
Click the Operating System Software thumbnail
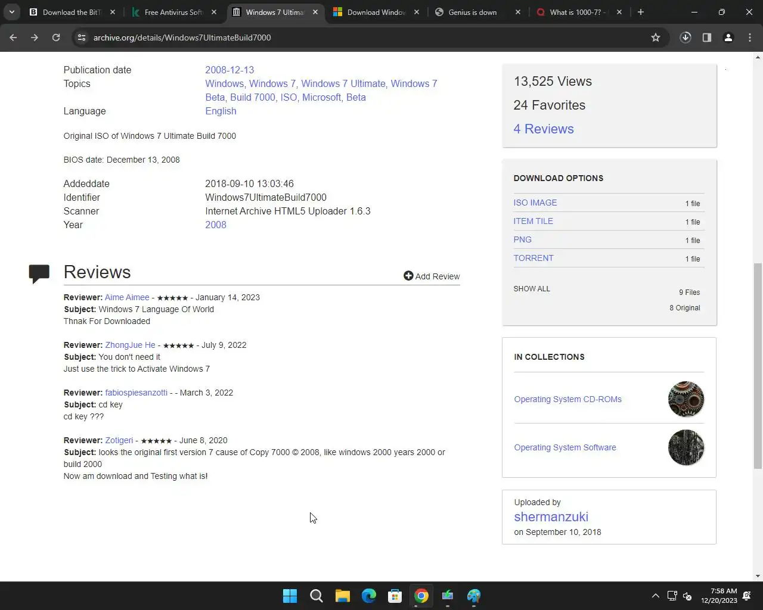click(x=686, y=447)
